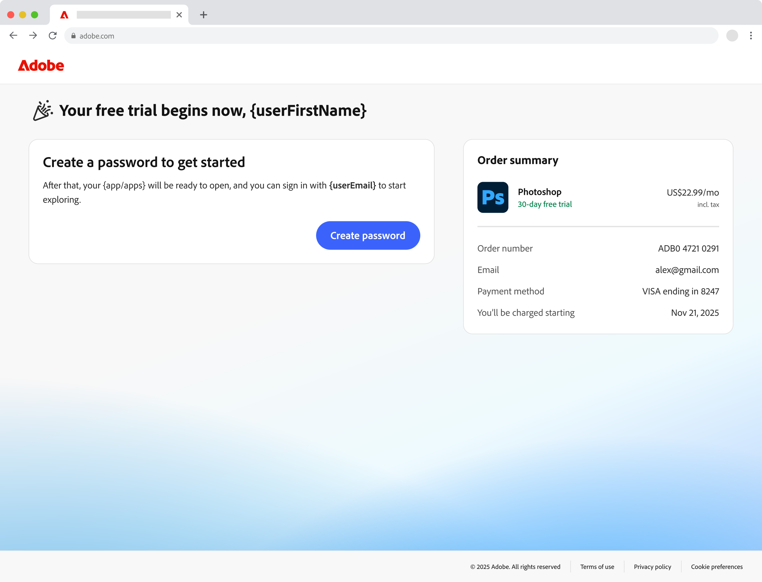Click the red macOS close window button

[11, 15]
